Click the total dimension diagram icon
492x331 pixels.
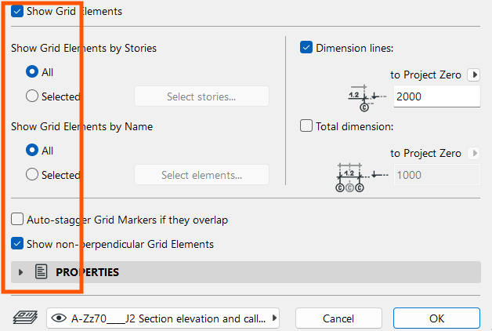[362, 177]
